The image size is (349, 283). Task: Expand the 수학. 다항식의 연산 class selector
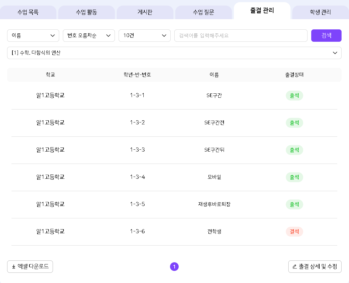[174, 53]
